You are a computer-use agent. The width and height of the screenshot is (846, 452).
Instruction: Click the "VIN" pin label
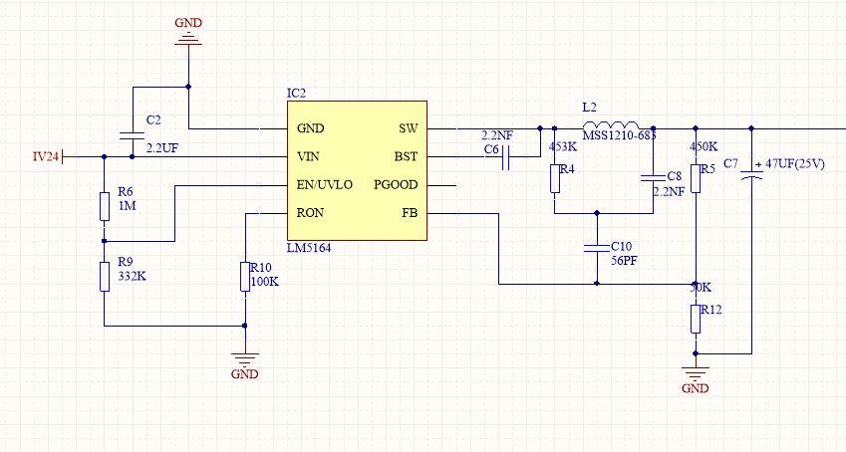308,156
